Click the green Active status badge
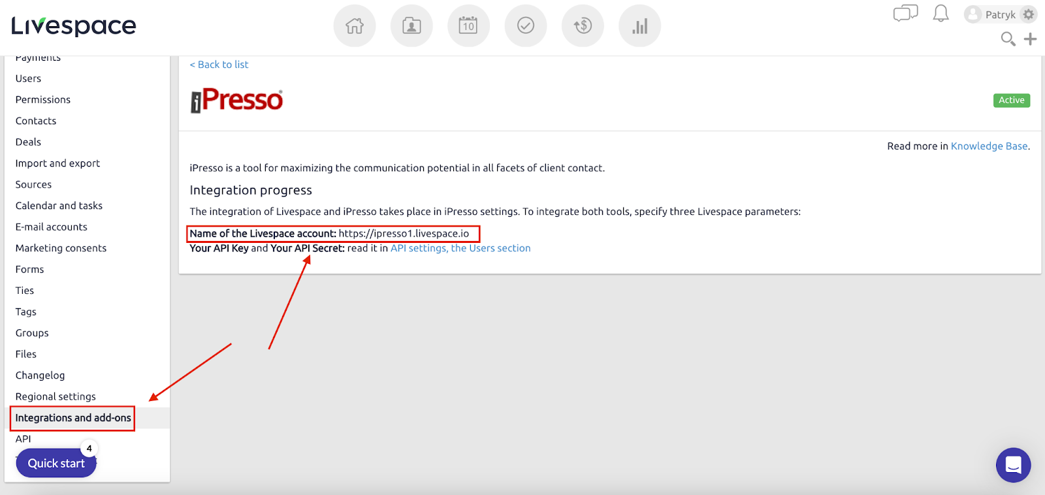The height and width of the screenshot is (495, 1045). 1011,101
